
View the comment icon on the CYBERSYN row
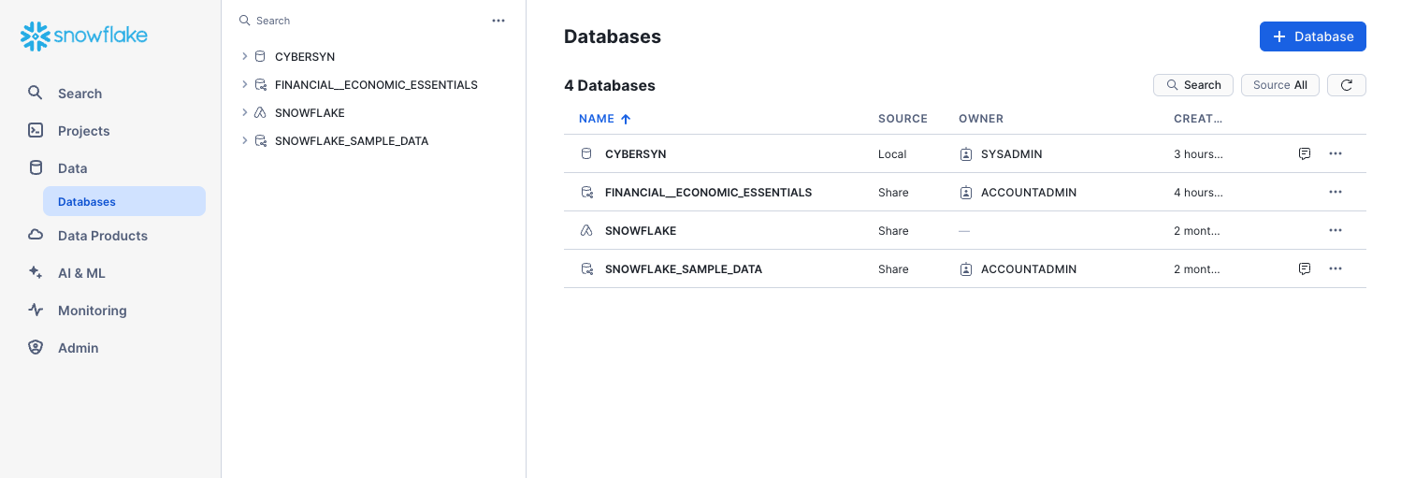[1305, 153]
